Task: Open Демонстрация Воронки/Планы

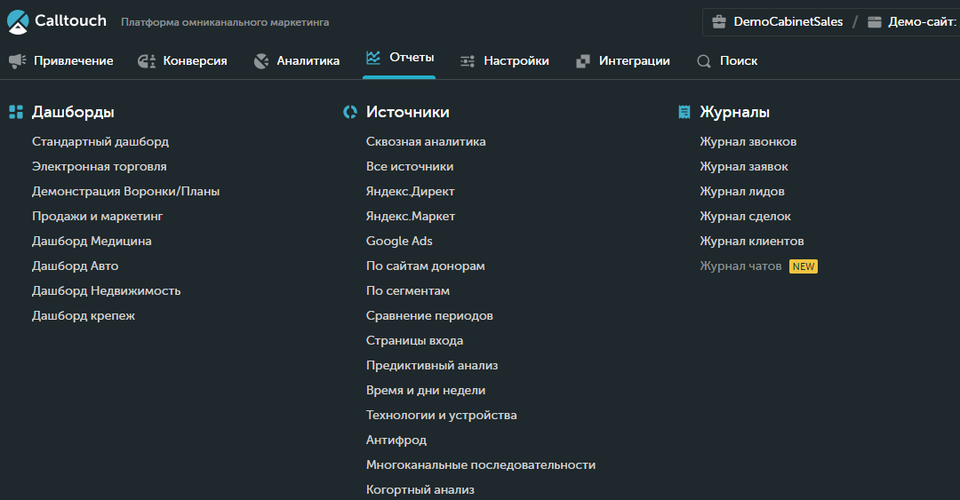Action: click(125, 192)
